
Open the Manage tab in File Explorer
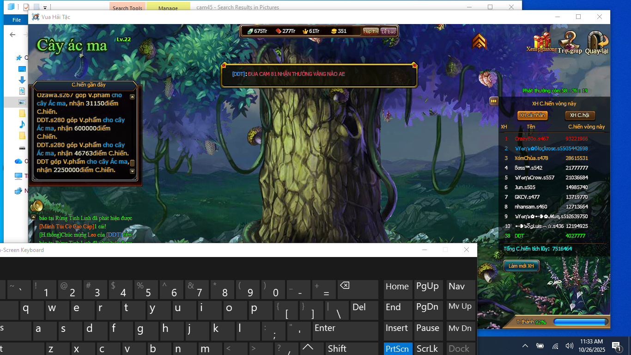pyautogui.click(x=168, y=7)
